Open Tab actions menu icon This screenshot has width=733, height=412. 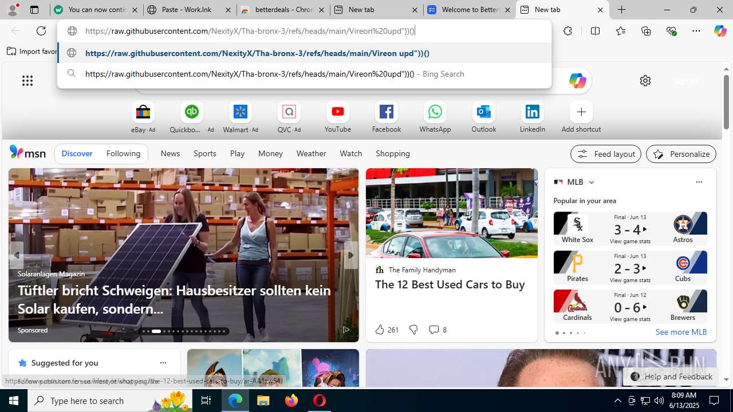click(x=34, y=10)
